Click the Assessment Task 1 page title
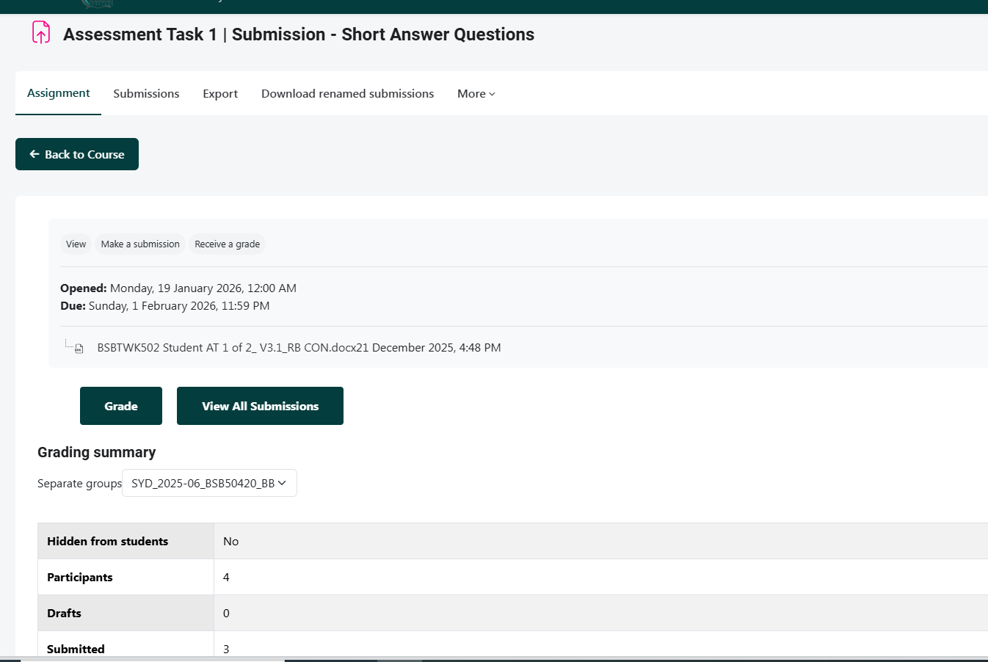 click(298, 34)
